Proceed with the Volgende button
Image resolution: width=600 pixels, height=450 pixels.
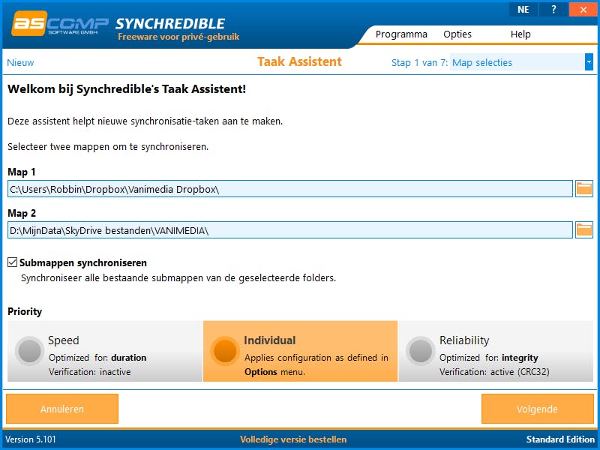click(537, 409)
